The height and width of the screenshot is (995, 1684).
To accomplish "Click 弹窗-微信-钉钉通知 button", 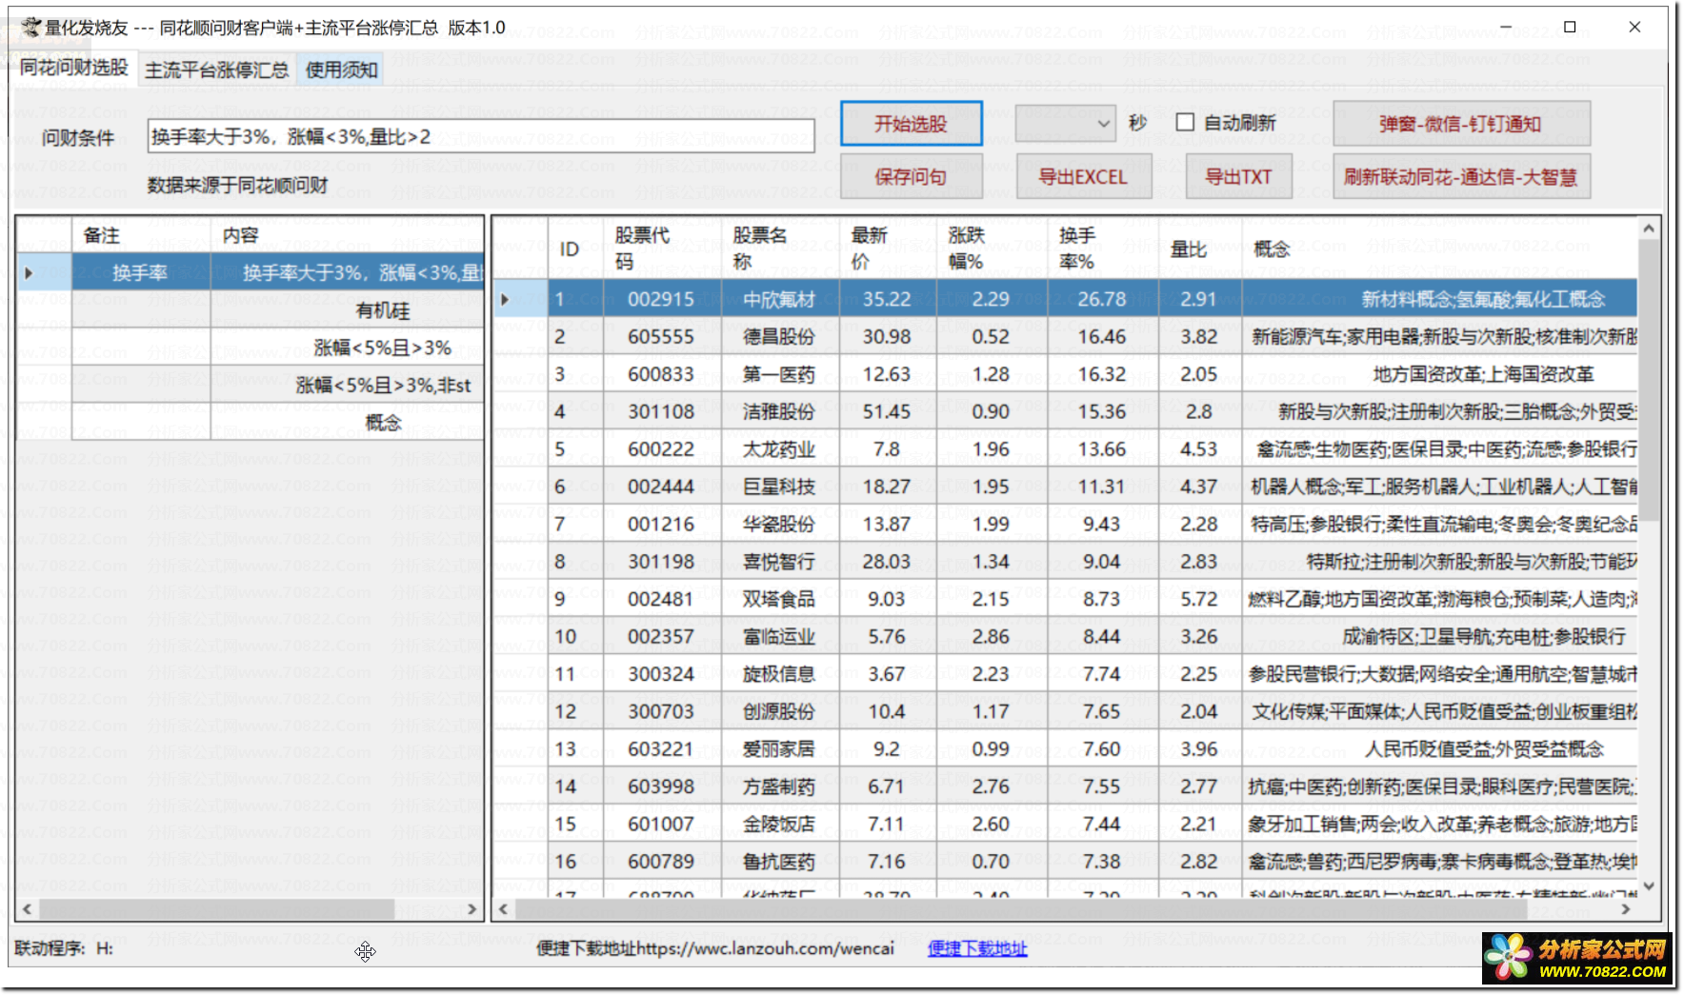I will [1461, 124].
